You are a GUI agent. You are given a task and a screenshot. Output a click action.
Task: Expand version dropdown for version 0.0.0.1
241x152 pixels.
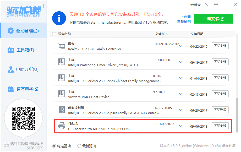(x=181, y=78)
